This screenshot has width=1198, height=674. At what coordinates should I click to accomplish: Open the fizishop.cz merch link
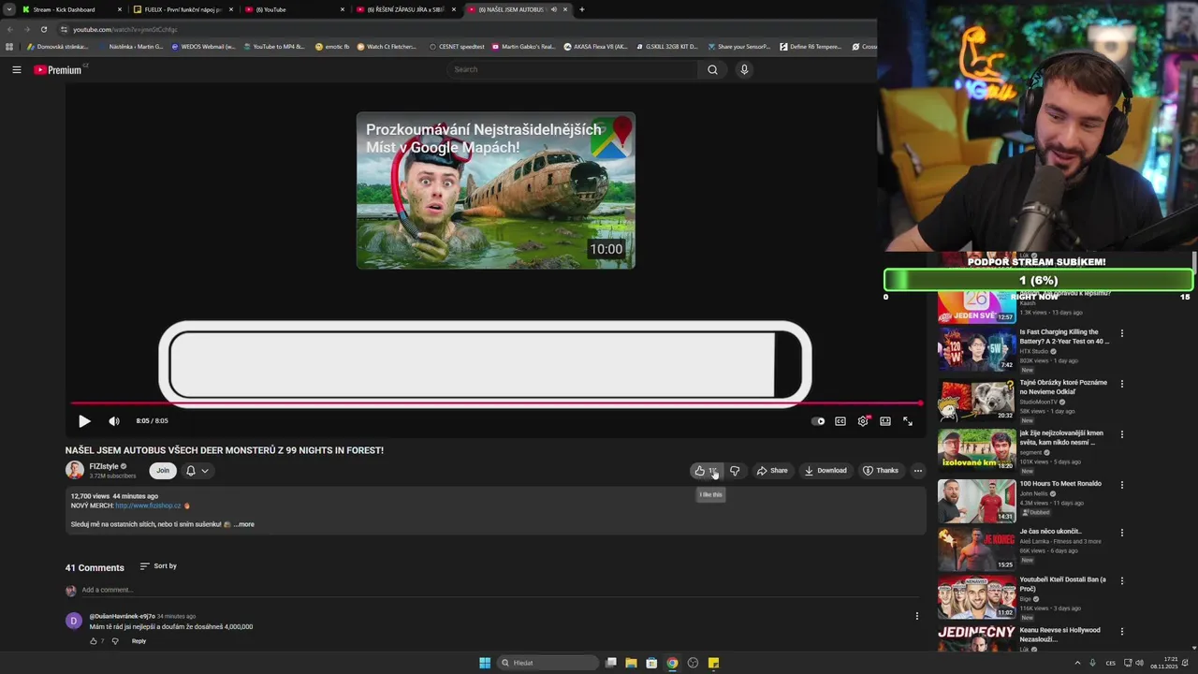pos(148,505)
